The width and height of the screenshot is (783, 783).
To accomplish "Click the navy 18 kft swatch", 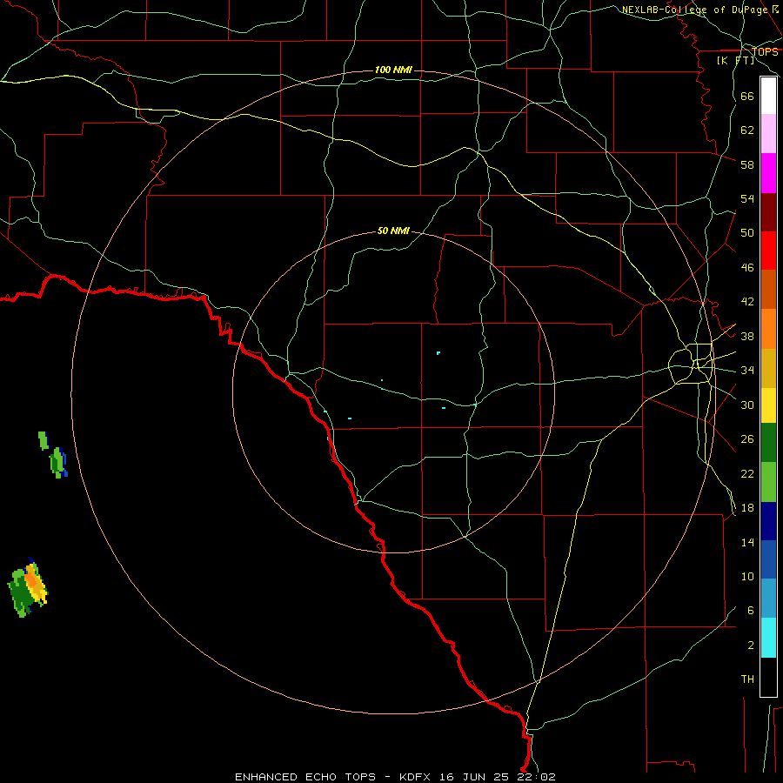I will pos(768,521).
